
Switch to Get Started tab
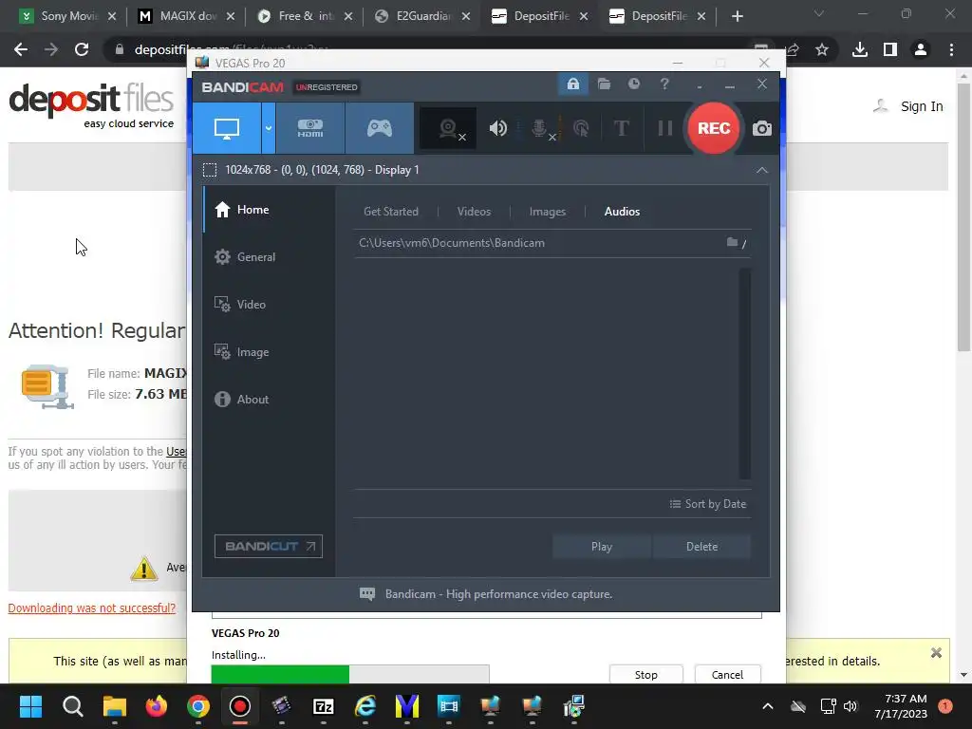coord(390,212)
